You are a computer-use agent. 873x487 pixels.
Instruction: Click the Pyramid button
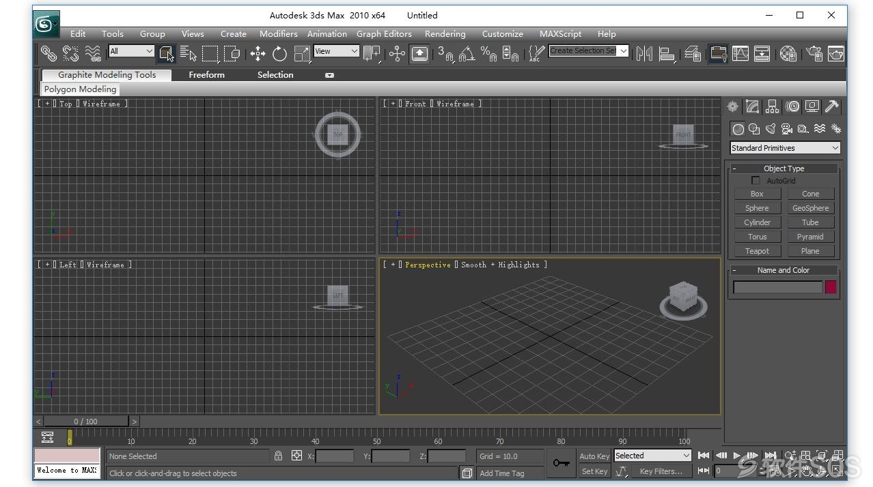coord(810,237)
